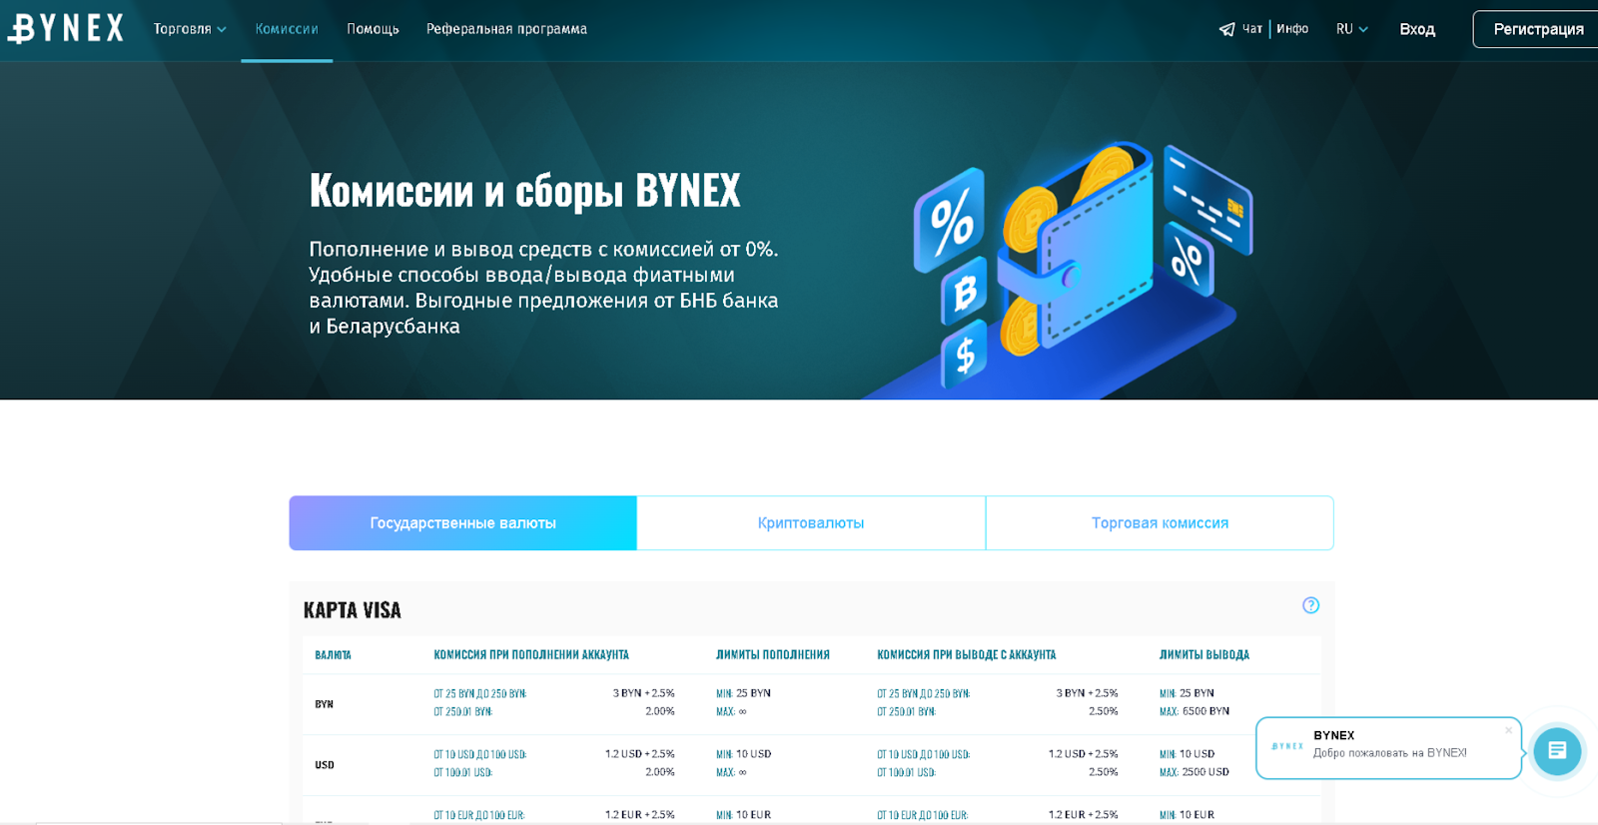The image size is (1598, 825).
Task: Click 1.2 EUR + 2.5% in deposit commission column
Action: pos(640,815)
